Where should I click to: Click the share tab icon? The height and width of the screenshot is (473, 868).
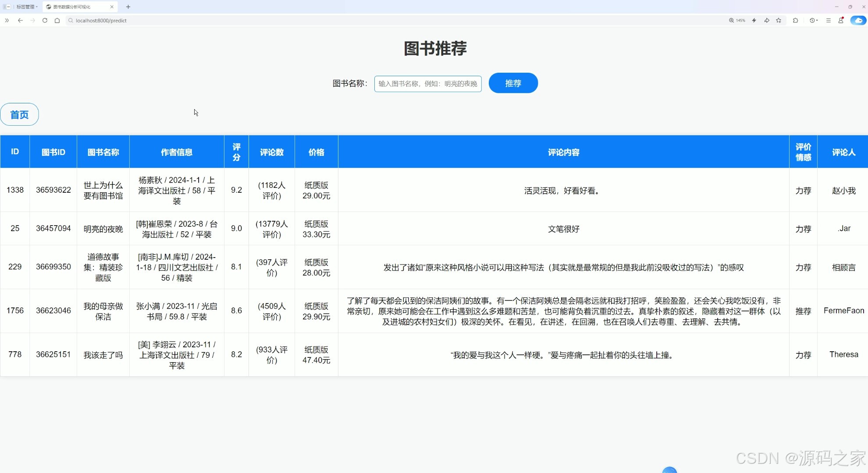coord(767,20)
